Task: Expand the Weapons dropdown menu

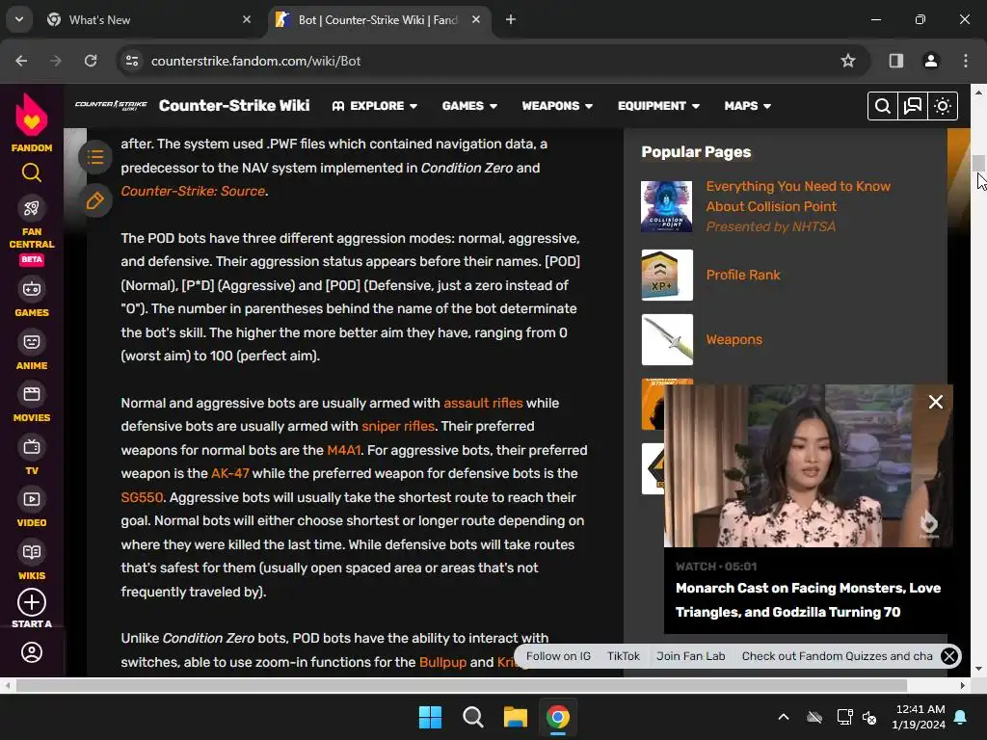Action: point(557,106)
